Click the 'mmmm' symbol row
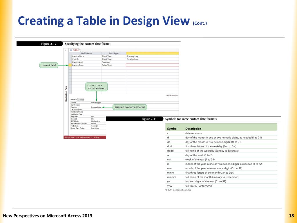 click(221, 177)
